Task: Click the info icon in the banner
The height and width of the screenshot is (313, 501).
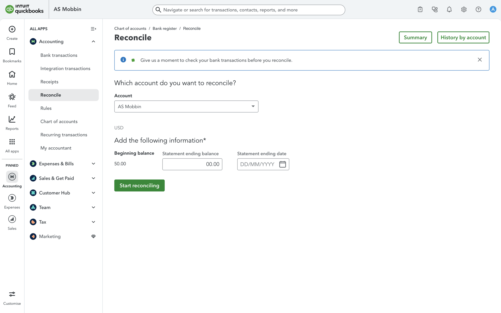Action: click(123, 60)
